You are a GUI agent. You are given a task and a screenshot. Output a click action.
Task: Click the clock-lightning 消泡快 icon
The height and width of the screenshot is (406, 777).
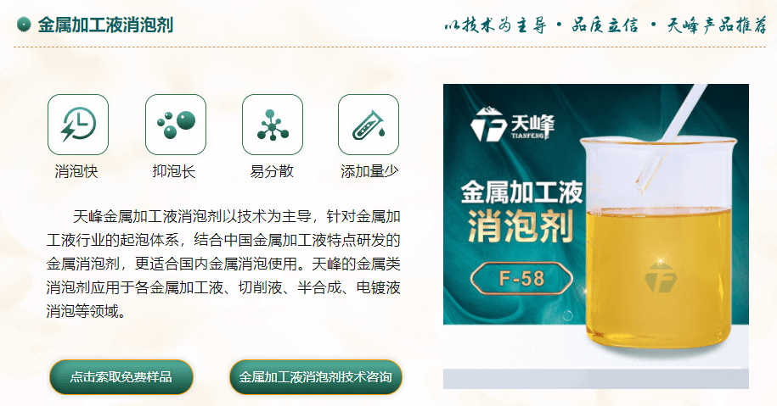pyautogui.click(x=78, y=125)
